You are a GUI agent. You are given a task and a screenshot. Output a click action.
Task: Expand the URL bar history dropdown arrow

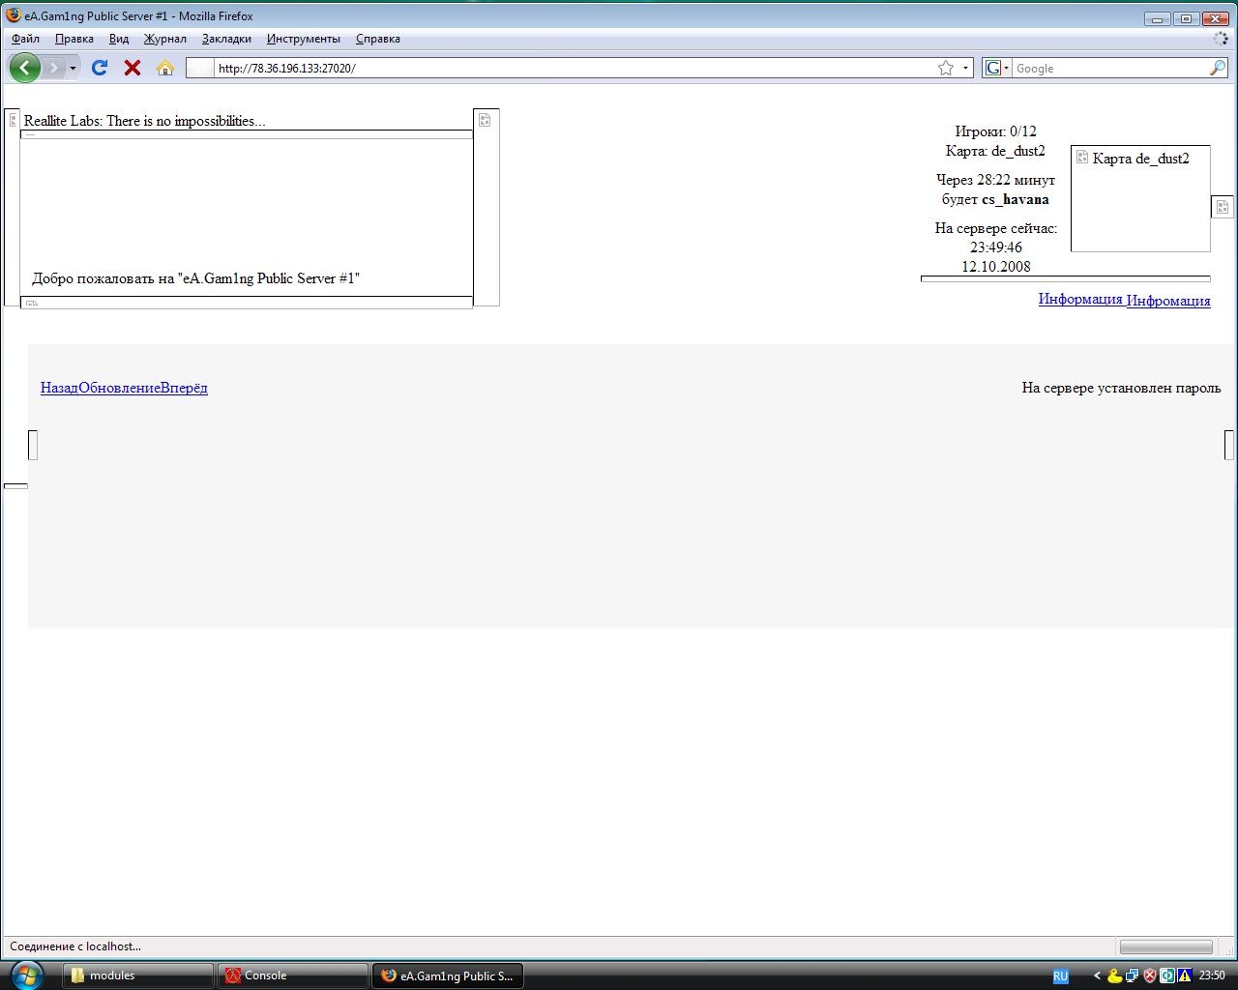click(965, 68)
